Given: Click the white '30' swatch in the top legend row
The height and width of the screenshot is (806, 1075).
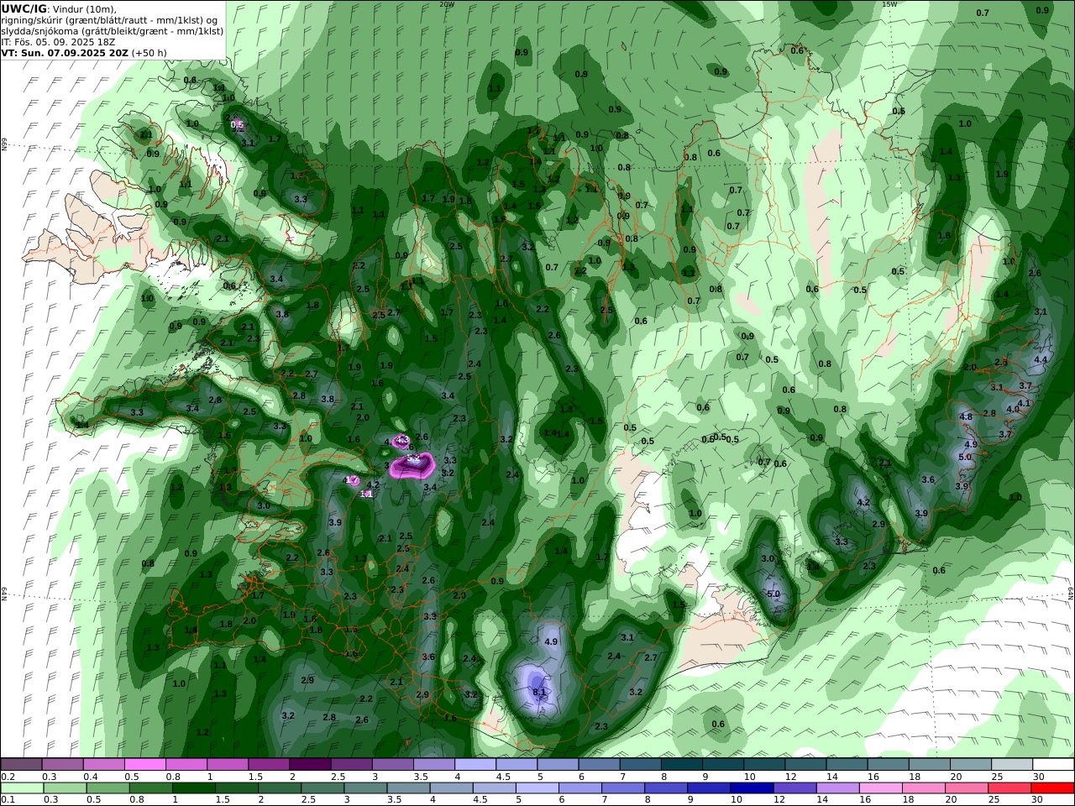Looking at the screenshot, I should (1053, 764).
